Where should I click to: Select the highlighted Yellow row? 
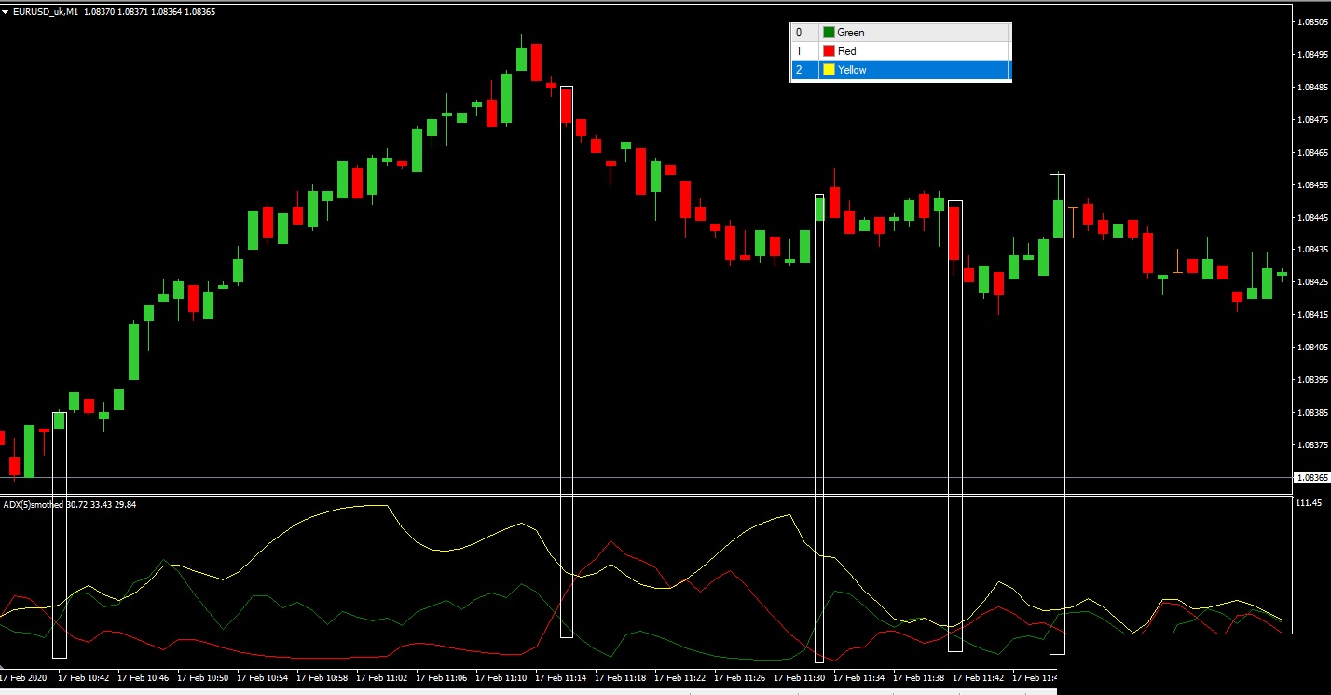(900, 70)
